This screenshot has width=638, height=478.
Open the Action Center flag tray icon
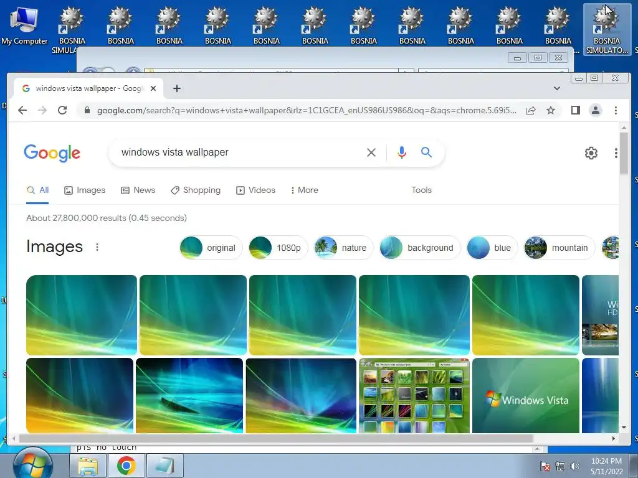pyautogui.click(x=545, y=466)
